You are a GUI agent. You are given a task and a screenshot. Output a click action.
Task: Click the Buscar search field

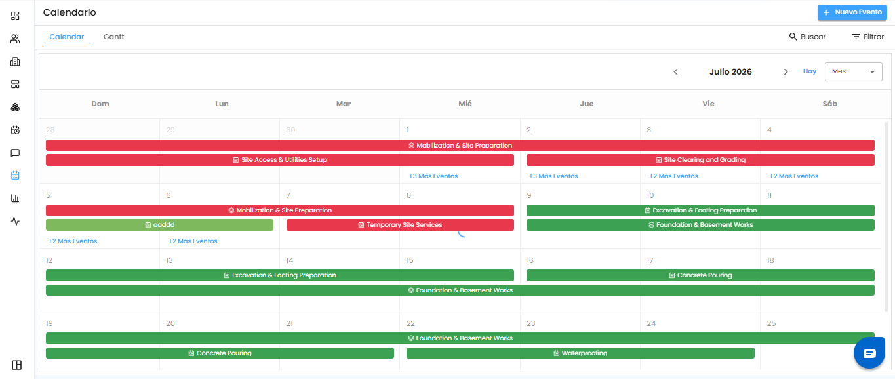coord(807,37)
